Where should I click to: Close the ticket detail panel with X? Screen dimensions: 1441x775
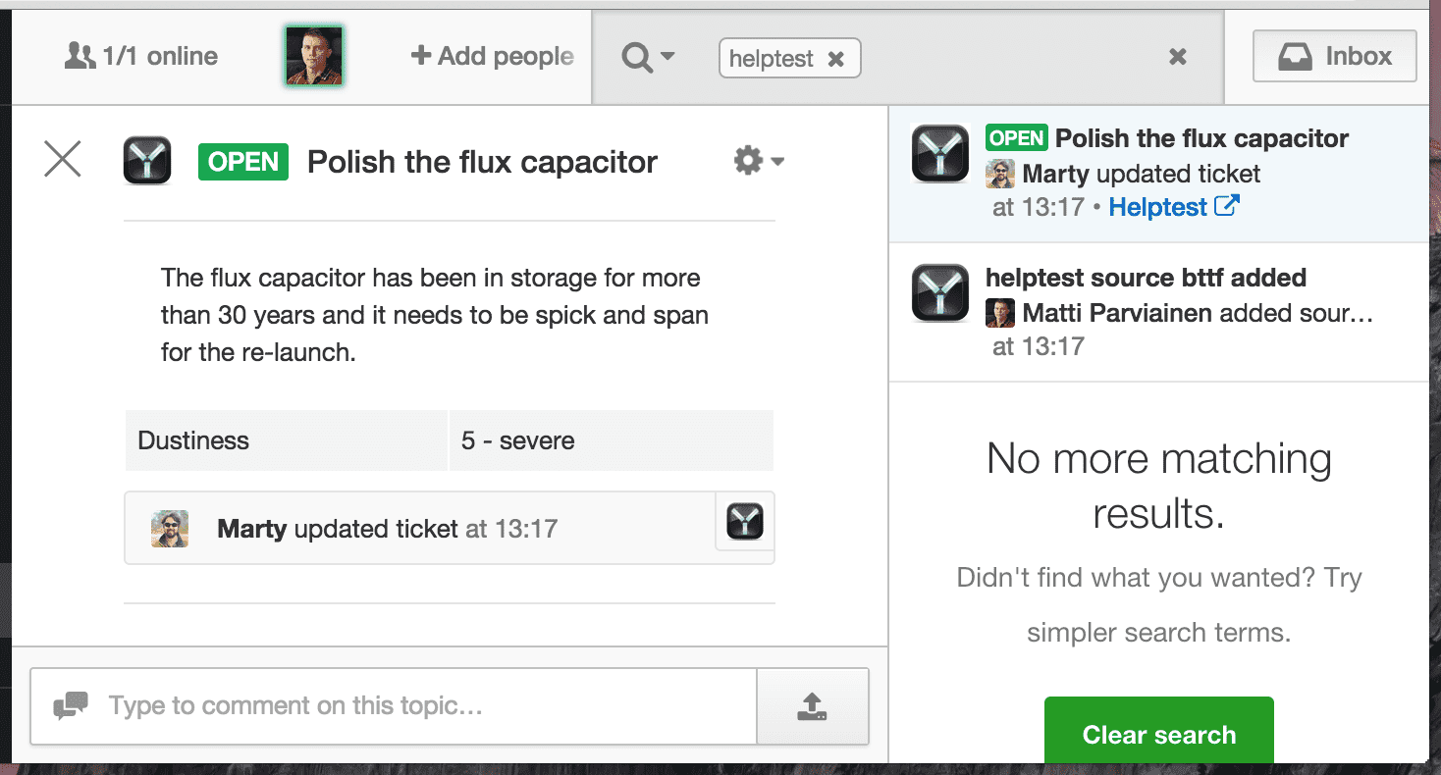pos(63,159)
